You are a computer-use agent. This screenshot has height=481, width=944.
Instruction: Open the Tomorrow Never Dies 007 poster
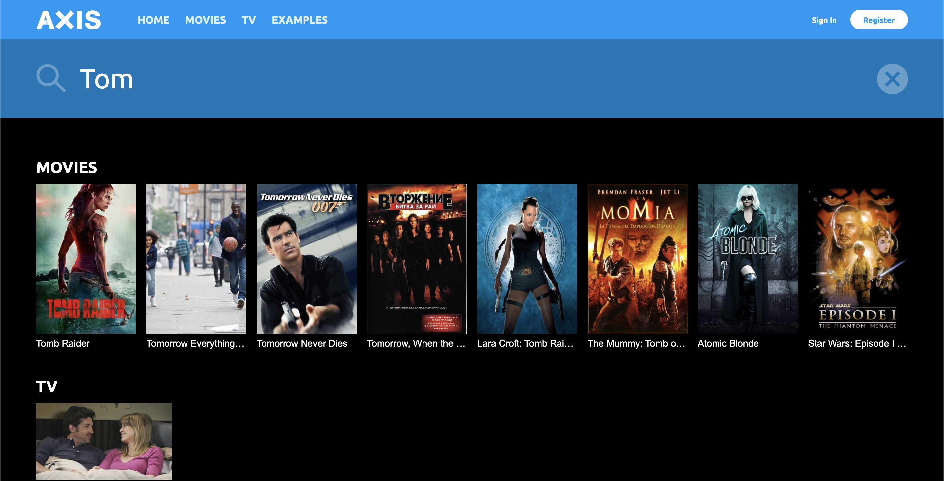pos(306,259)
